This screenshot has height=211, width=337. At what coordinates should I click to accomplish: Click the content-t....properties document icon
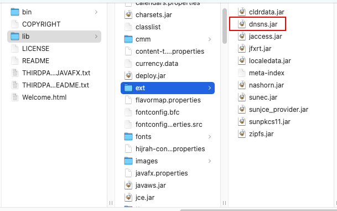[x=128, y=52]
